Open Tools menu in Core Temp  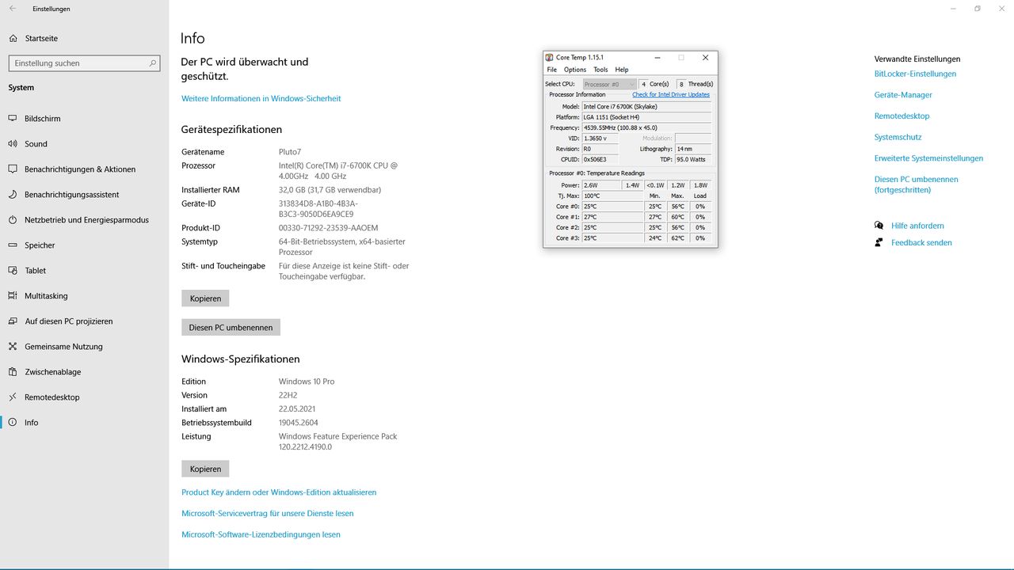tap(600, 70)
